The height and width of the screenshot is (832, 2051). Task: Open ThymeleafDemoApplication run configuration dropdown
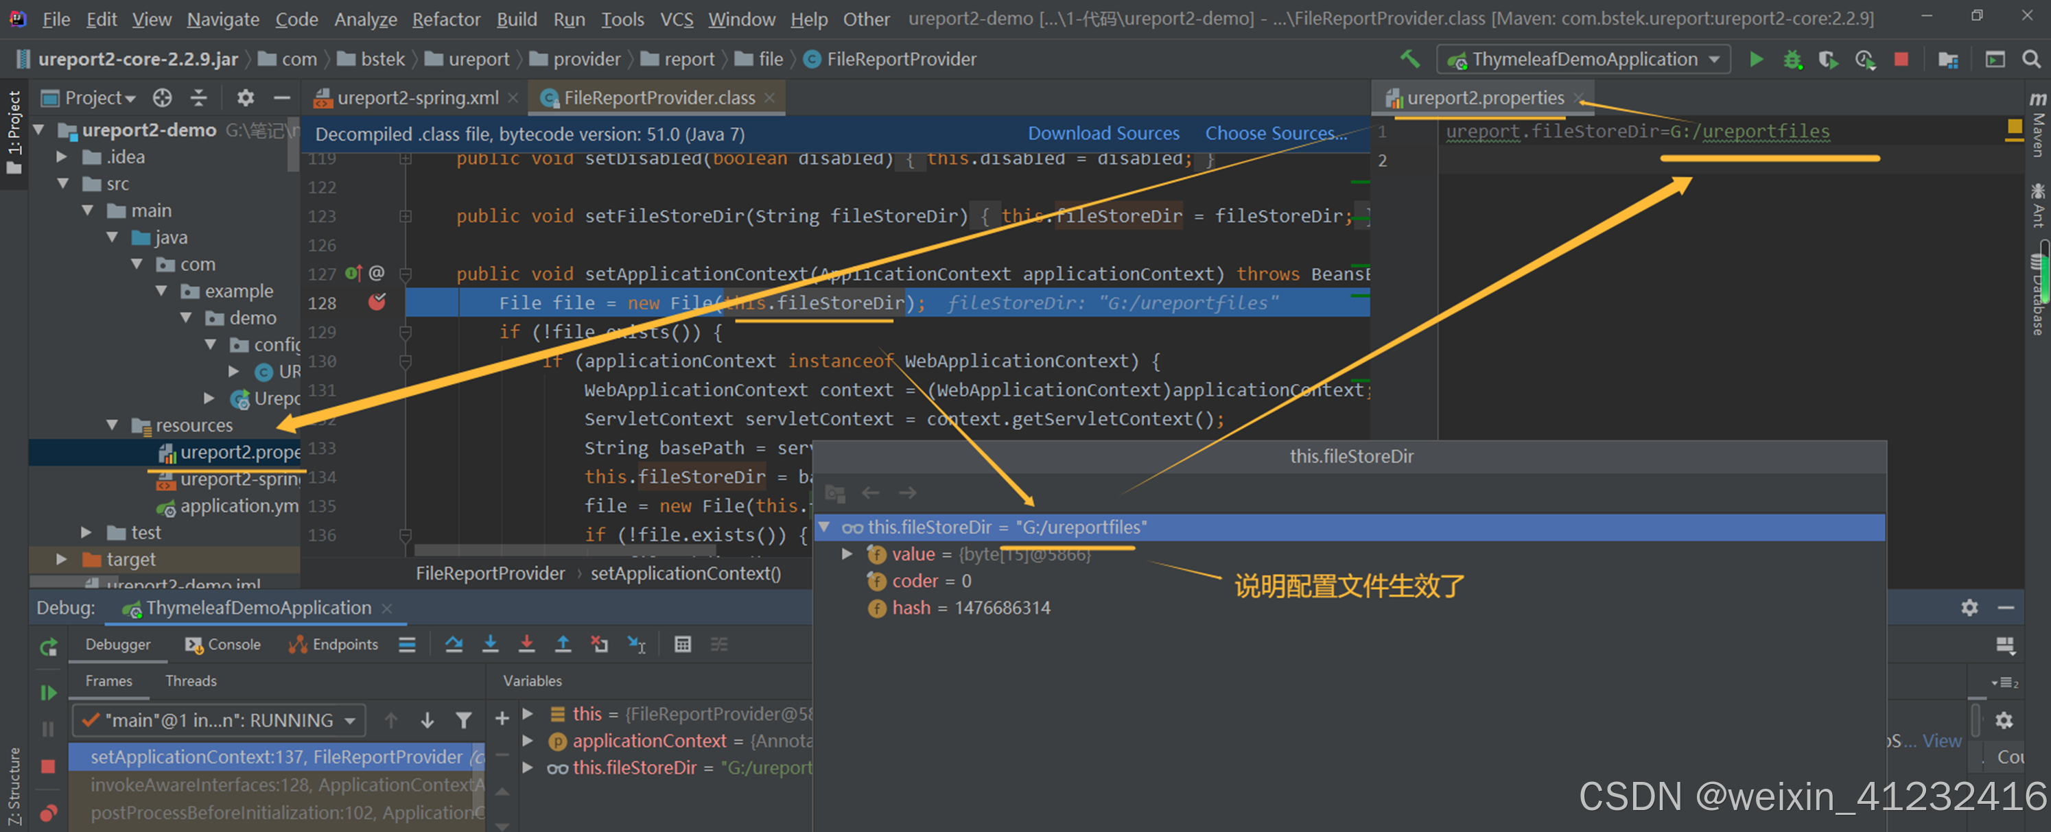click(x=1583, y=59)
